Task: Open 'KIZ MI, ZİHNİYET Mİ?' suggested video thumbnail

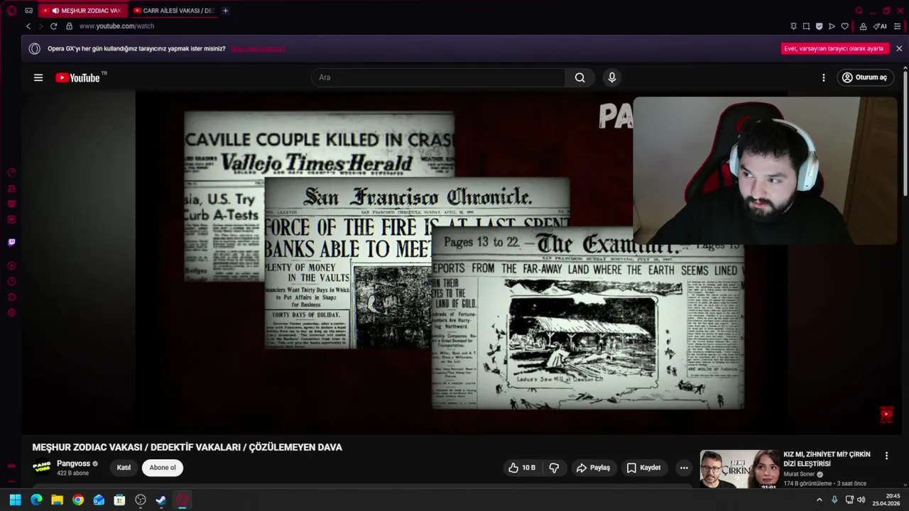Action: [739, 469]
